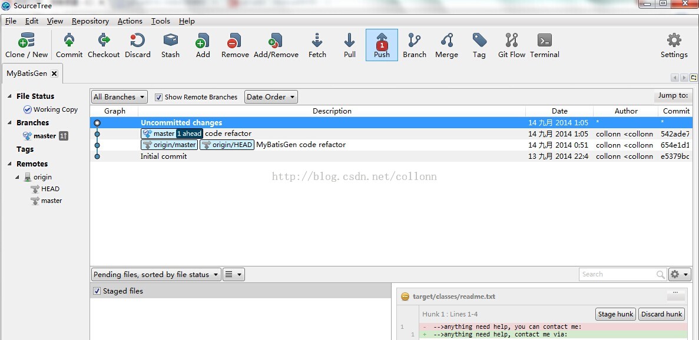Screen dimensions: 699x340
Task: Select the MyBatisGen tab
Action: [x=27, y=73]
